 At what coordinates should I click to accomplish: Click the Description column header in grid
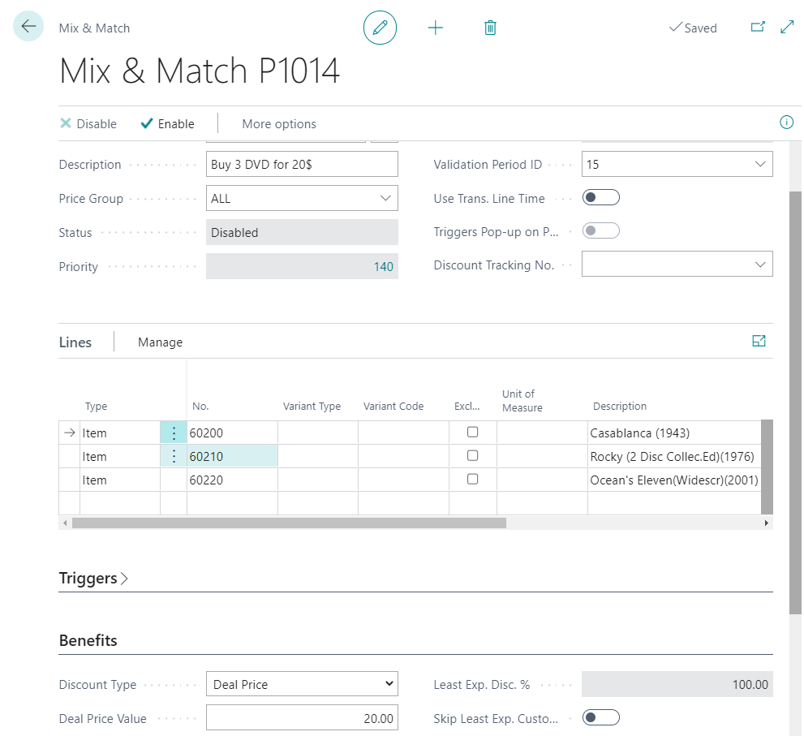tap(619, 407)
